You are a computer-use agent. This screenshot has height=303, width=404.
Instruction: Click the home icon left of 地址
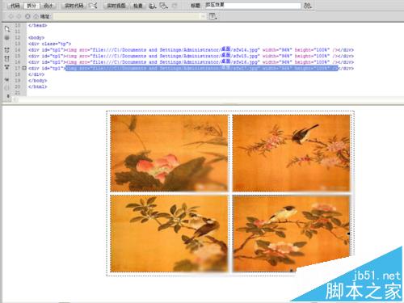pyautogui.click(x=36, y=16)
